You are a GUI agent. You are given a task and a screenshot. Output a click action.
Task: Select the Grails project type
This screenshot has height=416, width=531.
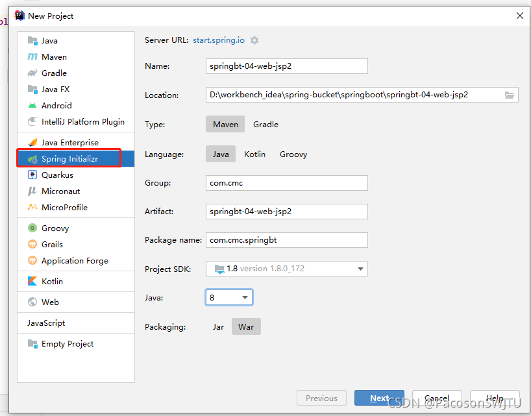click(x=76, y=245)
